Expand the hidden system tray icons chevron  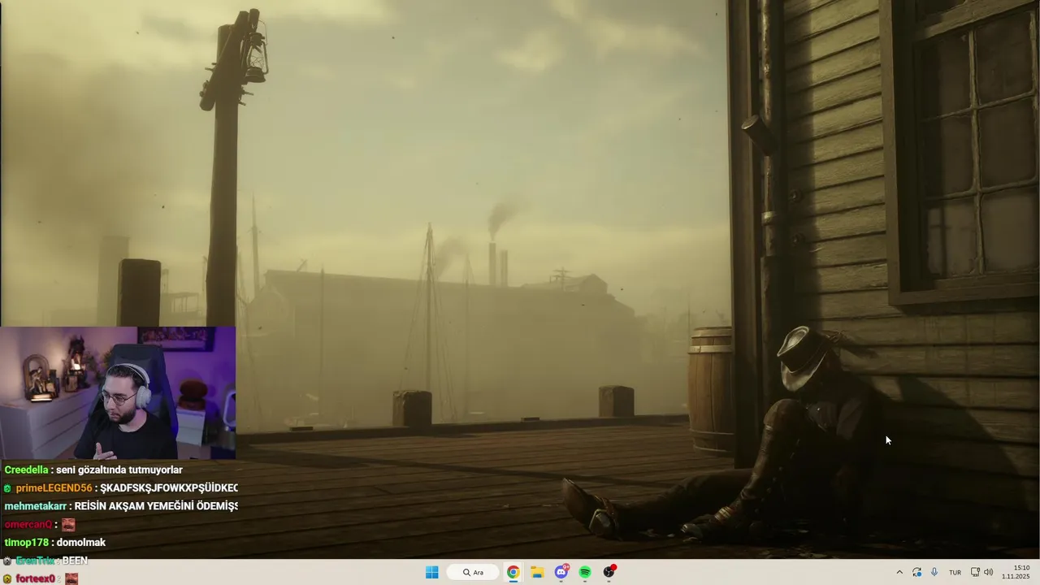[x=899, y=572]
